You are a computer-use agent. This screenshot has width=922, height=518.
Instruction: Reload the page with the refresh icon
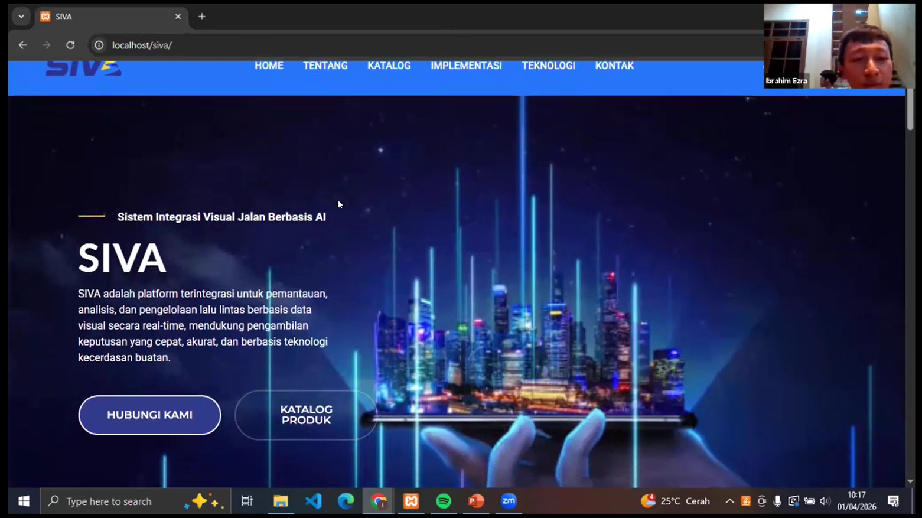pos(70,45)
